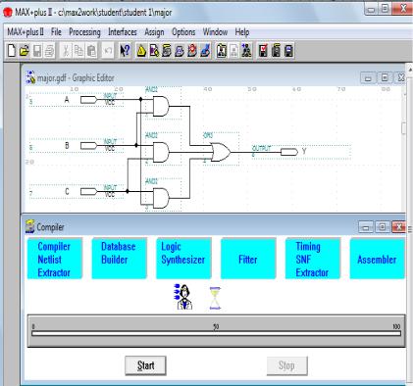Click the compilation progress bar
Image resolution: width=413 pixels, height=386 pixels.
click(x=216, y=333)
